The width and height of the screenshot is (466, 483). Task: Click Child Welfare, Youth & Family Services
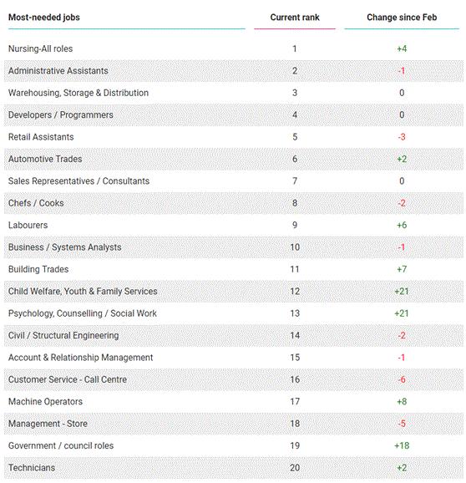point(83,292)
